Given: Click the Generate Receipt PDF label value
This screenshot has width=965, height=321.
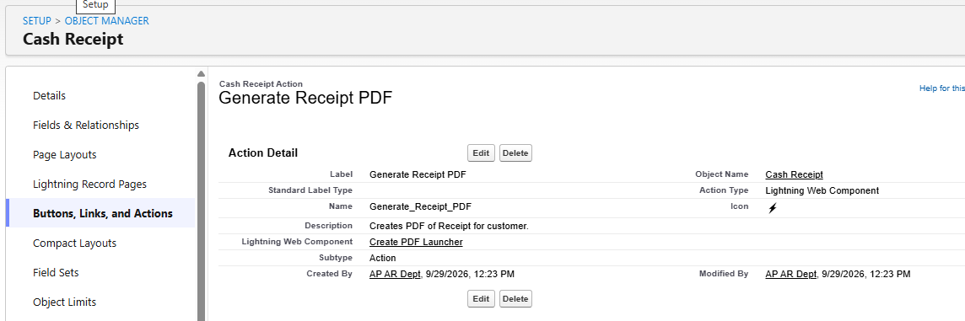Looking at the screenshot, I should (x=418, y=174).
